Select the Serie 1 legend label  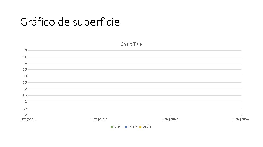(x=118, y=127)
